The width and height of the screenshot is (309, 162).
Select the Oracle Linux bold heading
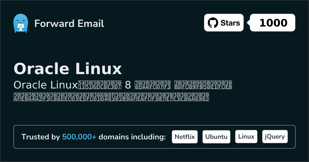click(67, 69)
